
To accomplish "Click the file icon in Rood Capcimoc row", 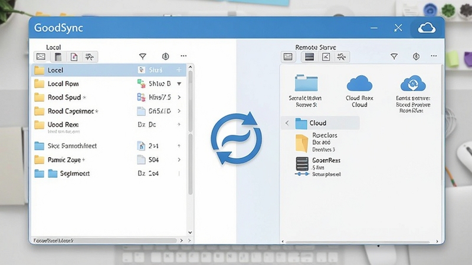I will click(141, 111).
